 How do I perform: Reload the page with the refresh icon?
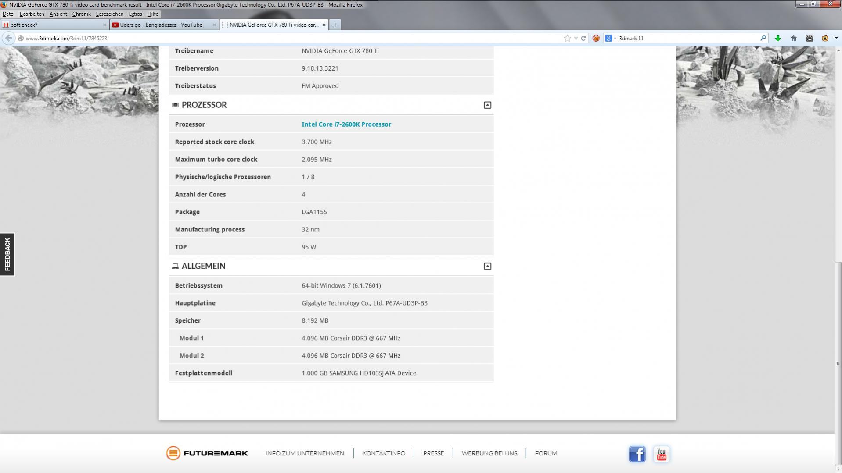tap(583, 38)
